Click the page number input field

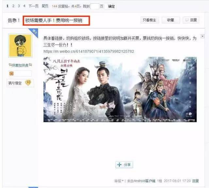click(95, 6)
